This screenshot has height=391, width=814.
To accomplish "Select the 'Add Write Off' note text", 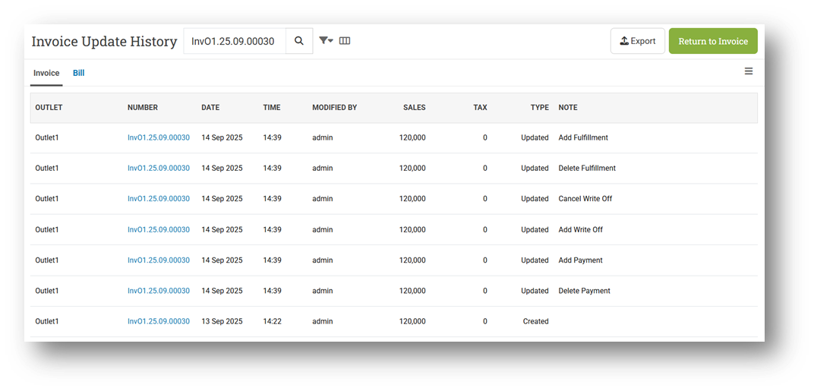I will (x=580, y=229).
